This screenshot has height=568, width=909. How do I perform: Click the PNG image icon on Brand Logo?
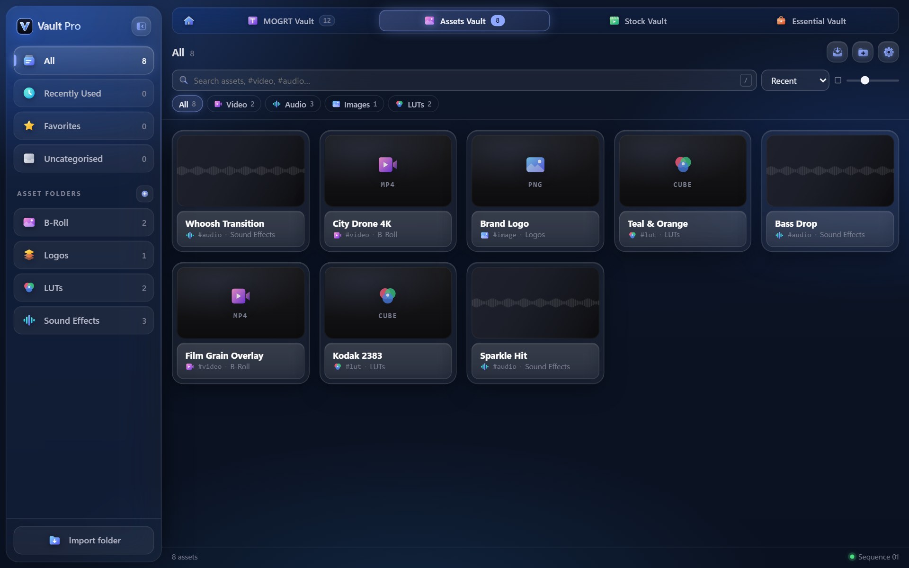tap(535, 165)
